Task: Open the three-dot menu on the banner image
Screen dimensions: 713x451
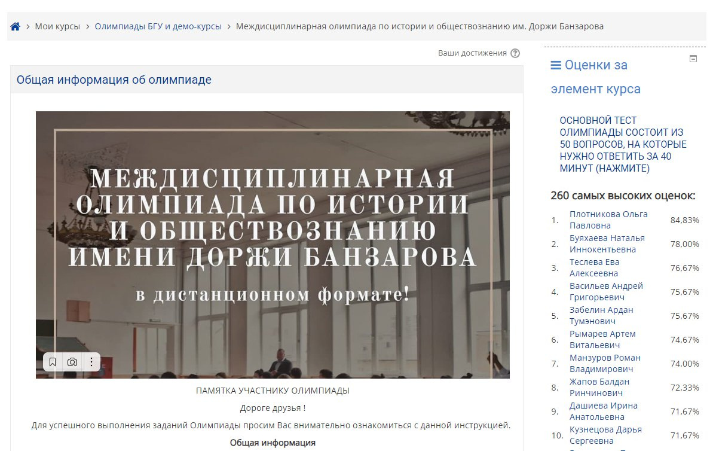Action: tap(91, 362)
